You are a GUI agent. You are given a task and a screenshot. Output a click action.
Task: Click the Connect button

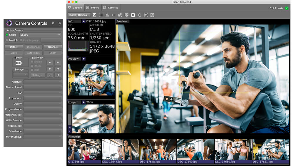(53, 47)
